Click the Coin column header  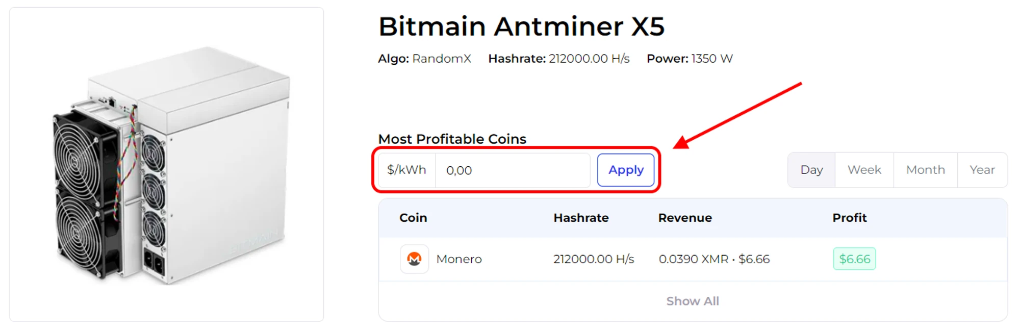(413, 218)
